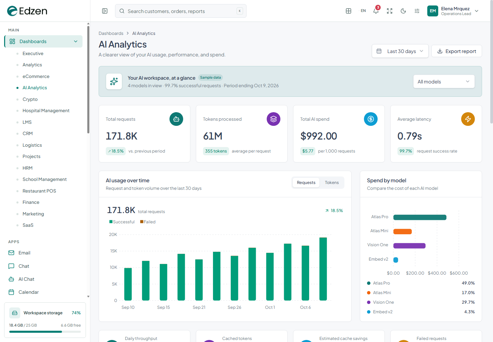
Task: Click the chevron between Dashboards and AI Analytics
Action: pyautogui.click(x=128, y=33)
